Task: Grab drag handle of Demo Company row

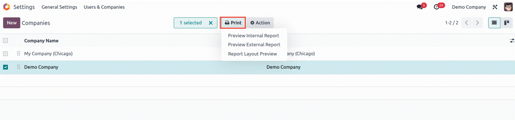Action: (x=18, y=67)
